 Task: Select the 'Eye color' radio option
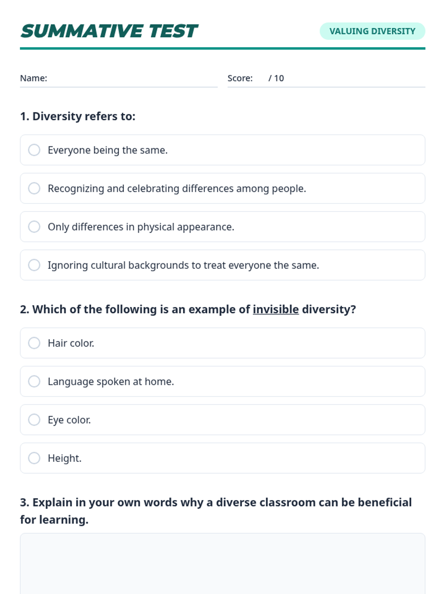pos(34,420)
